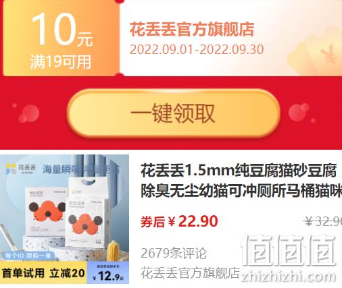The image size is (342, 288).
Task: Click the 花丢丢 brand logo on product image
Action: coord(21,169)
